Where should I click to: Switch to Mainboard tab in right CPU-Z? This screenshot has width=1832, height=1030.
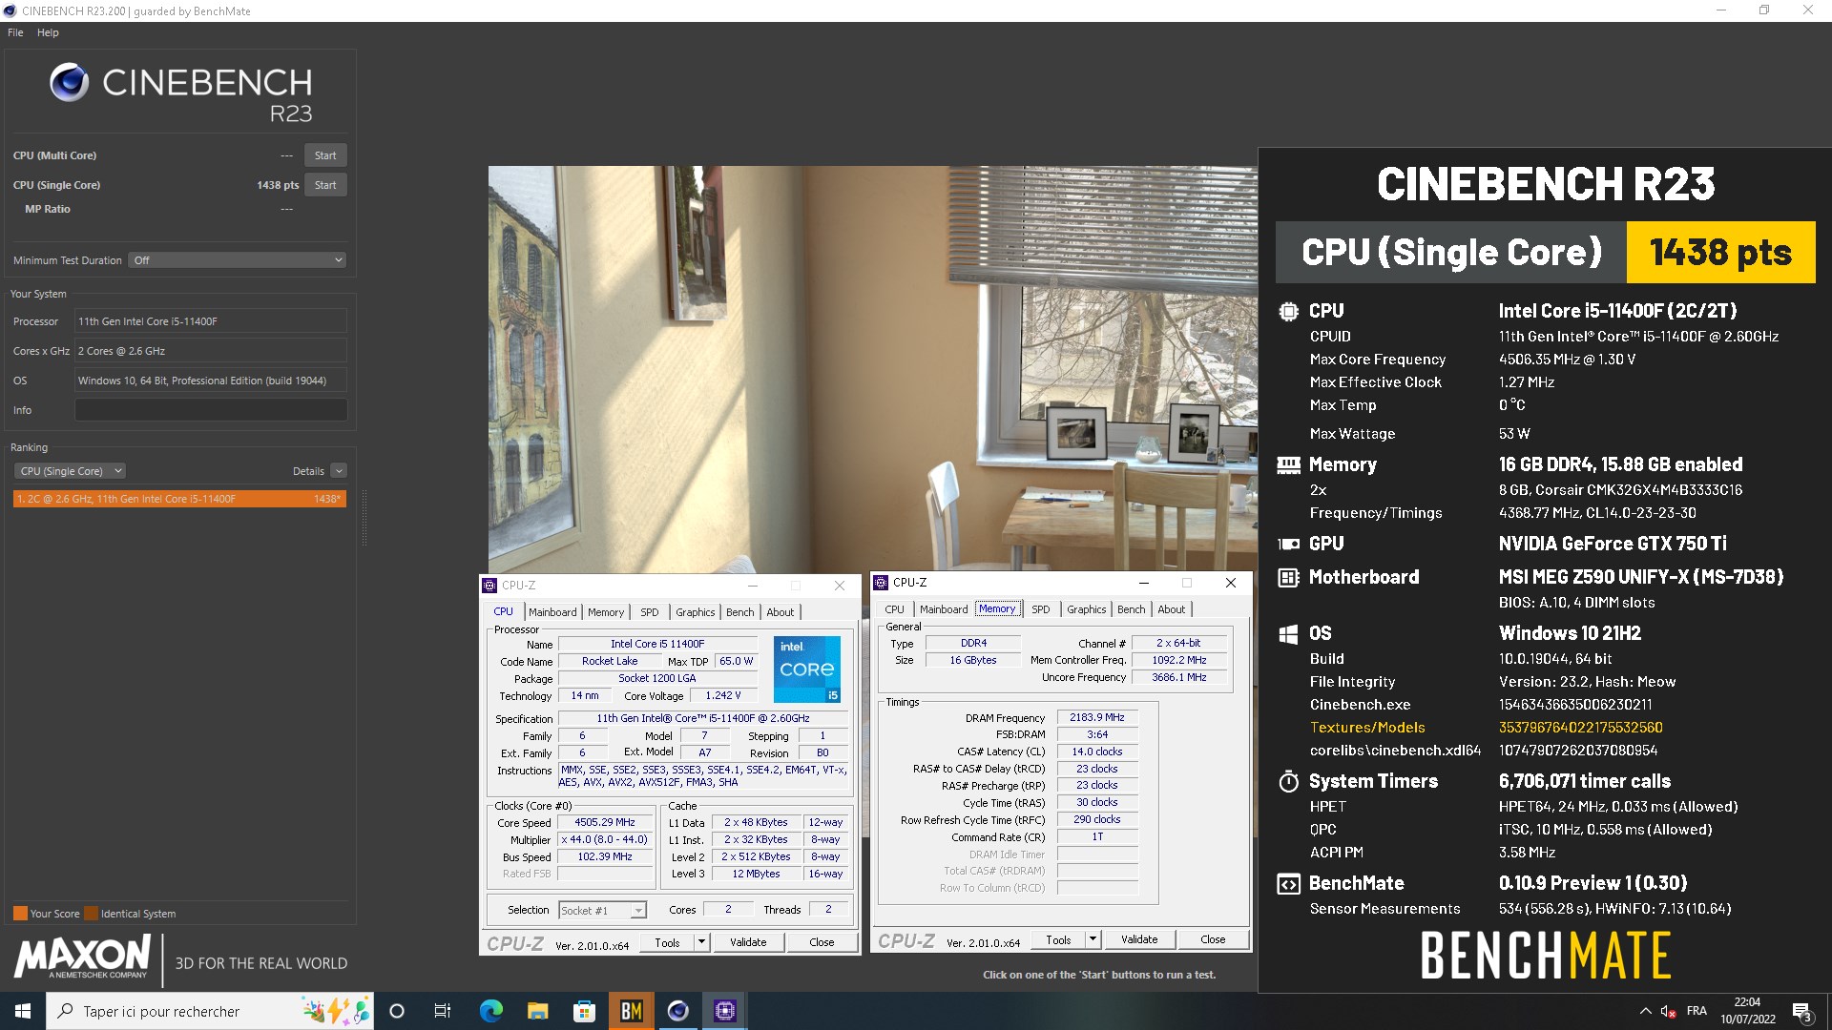tap(944, 609)
